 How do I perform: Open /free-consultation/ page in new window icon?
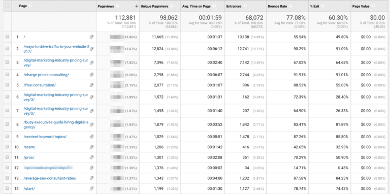[91, 85]
